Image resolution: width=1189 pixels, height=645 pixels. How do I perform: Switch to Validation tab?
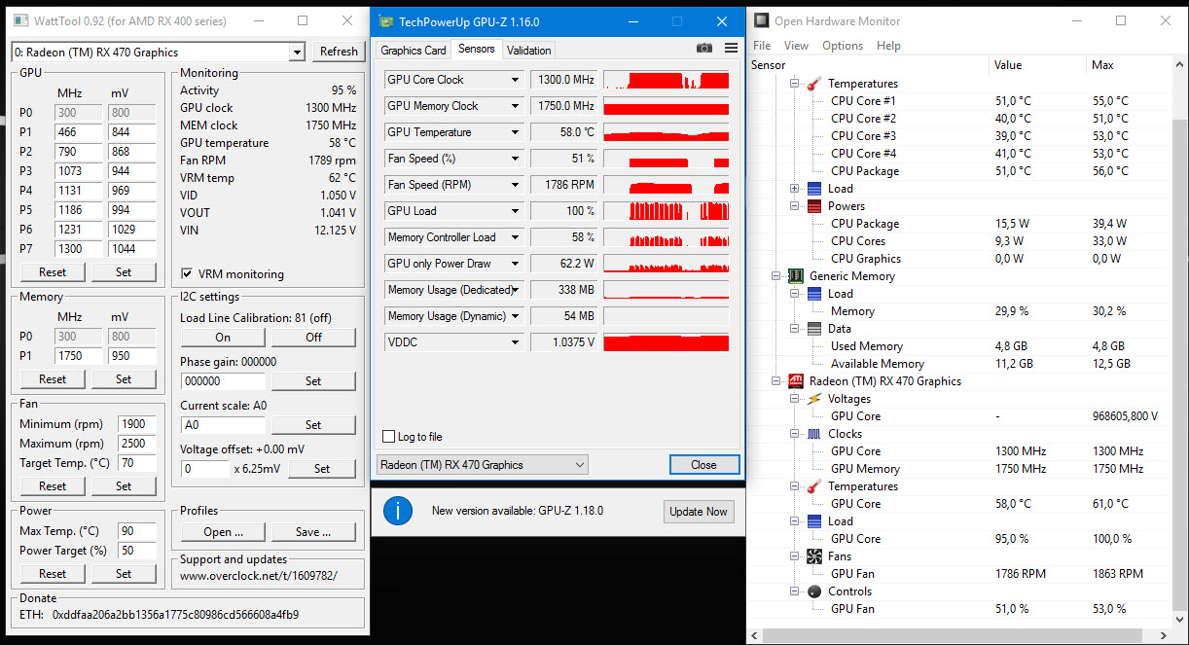point(529,51)
